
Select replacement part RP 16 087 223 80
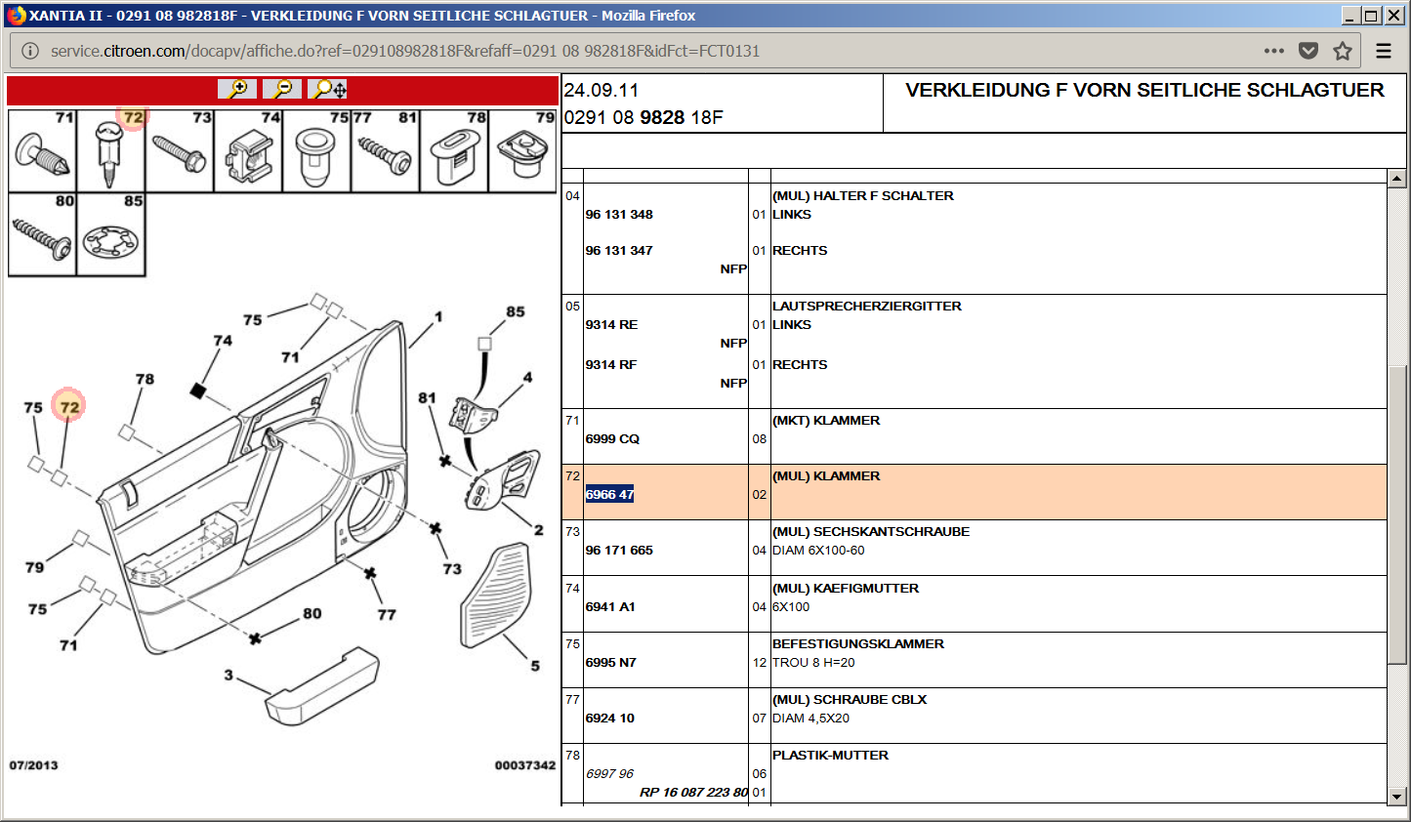coord(693,793)
